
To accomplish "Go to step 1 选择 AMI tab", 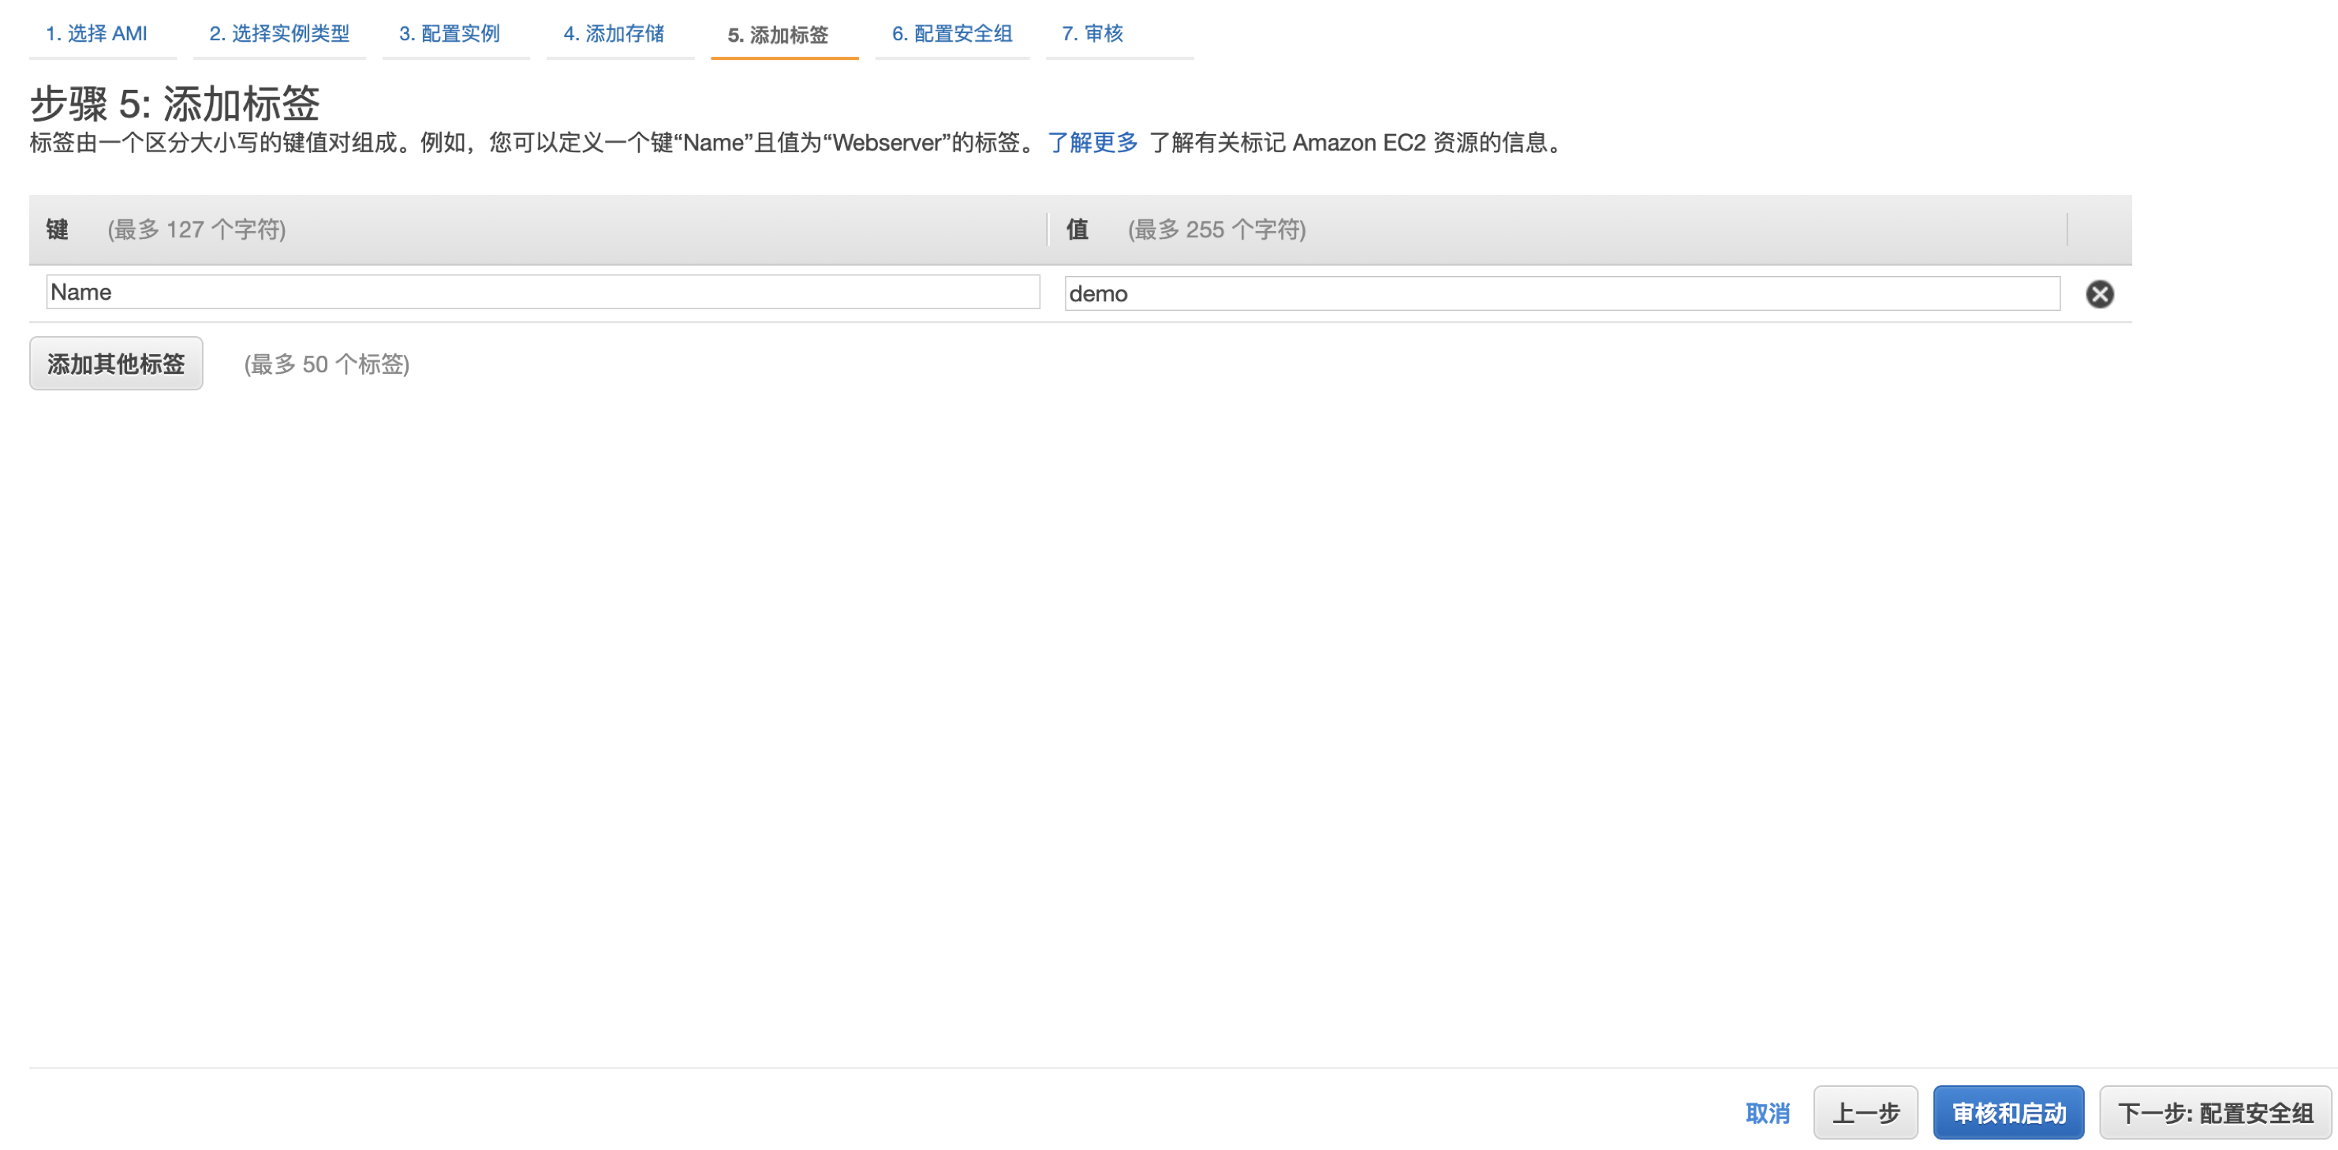I will [x=96, y=34].
